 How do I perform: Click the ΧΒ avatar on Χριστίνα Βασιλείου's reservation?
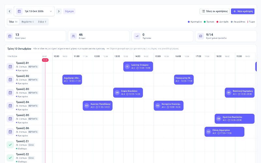point(219,119)
